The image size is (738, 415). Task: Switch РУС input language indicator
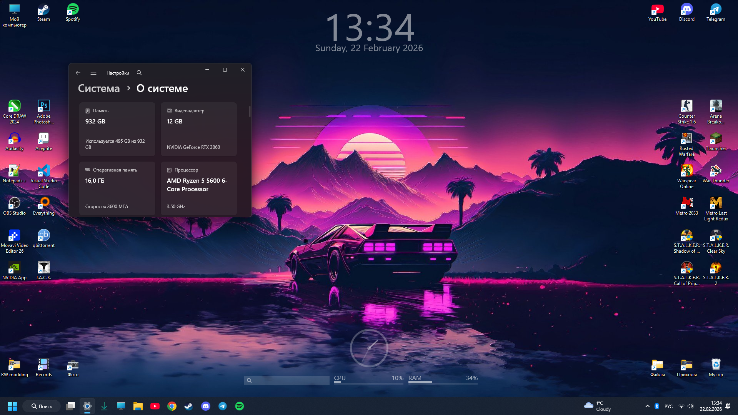tap(668, 406)
